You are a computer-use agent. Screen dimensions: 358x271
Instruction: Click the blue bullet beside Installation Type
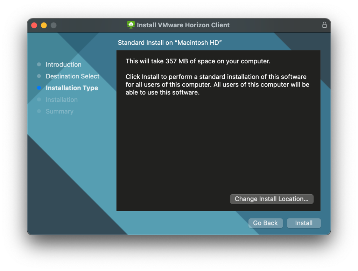pos(39,88)
